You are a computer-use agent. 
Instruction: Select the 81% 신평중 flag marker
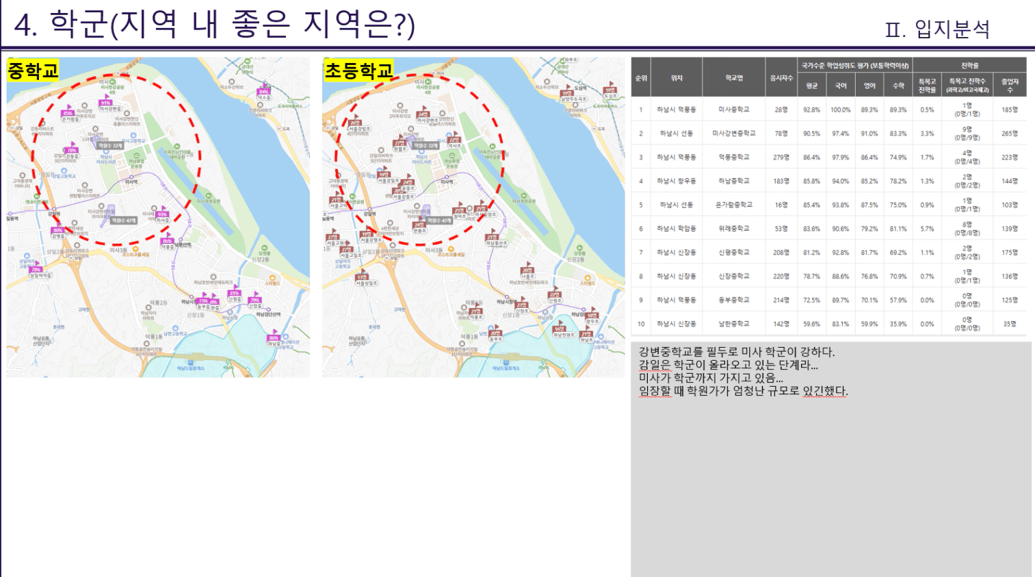click(x=235, y=294)
